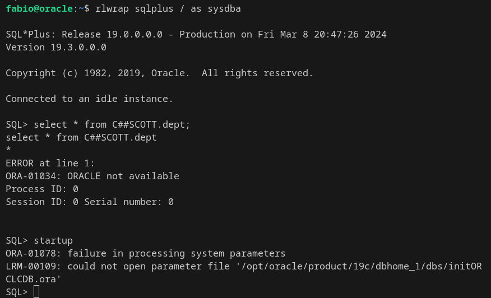Screen dimensions: 491x298
Task: Click the startup command text
Action: point(53,241)
